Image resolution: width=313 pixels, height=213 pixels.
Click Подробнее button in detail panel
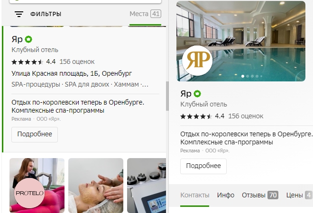click(203, 166)
